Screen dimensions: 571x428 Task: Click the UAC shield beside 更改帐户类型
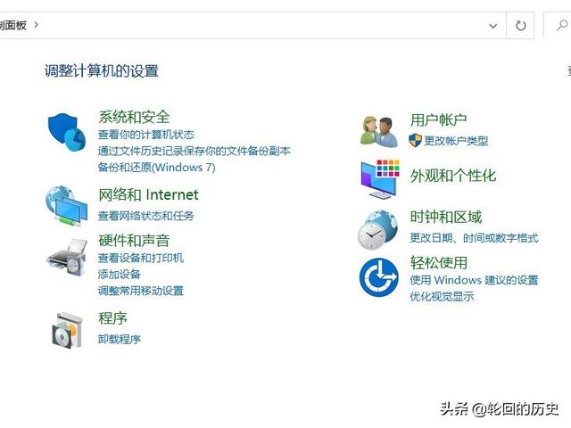415,141
